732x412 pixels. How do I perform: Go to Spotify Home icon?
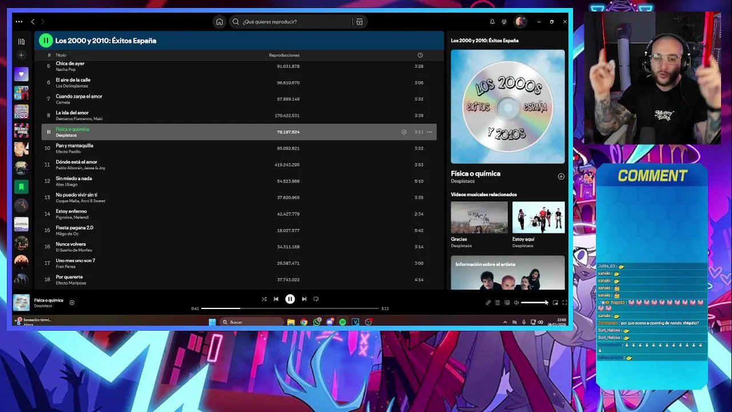pos(219,22)
